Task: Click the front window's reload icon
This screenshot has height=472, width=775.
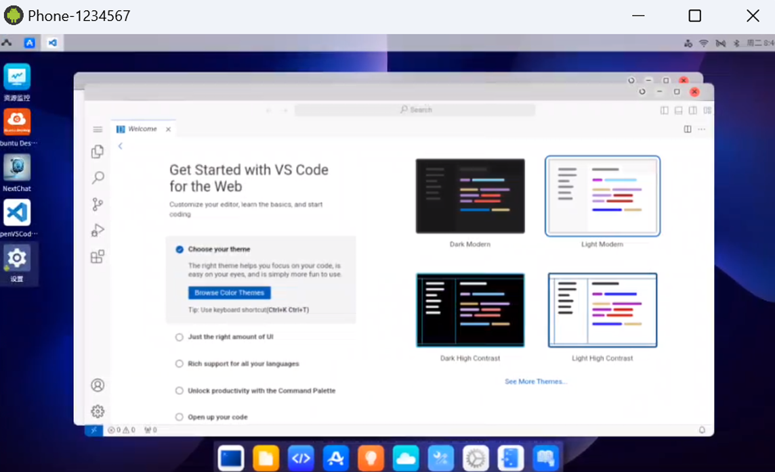Action: (642, 92)
